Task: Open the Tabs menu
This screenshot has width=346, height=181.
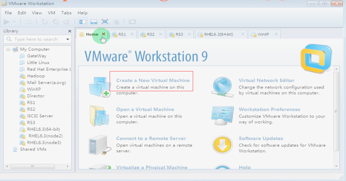Action: click(66, 13)
